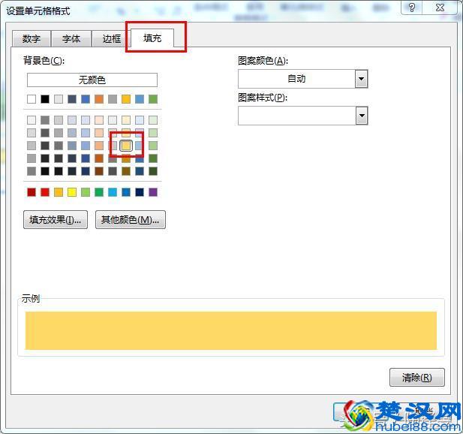This screenshot has height=434, width=463.
Task: Open 其他颜色(M)... dialog
Action: [x=131, y=219]
